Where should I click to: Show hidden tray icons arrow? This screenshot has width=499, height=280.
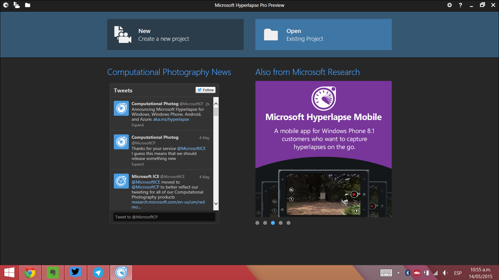[398, 273]
